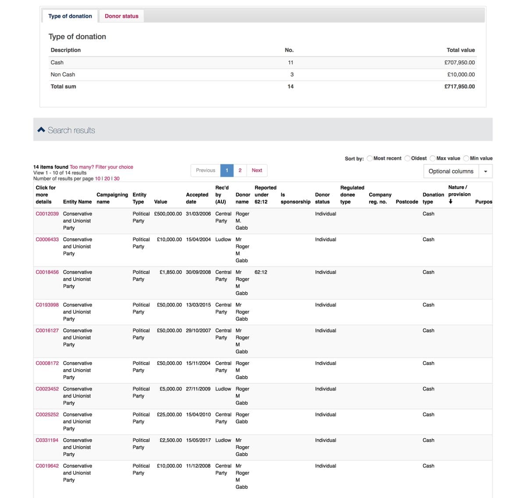
Task: Click the 30/09/2008 accepted date
Action: pyautogui.click(x=198, y=272)
